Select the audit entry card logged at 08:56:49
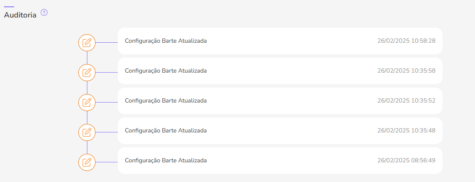Image resolution: width=475 pixels, height=182 pixels. [280, 161]
